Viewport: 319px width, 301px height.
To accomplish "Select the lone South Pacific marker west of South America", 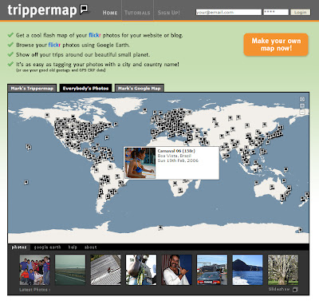I will 26,183.
